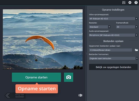Expand the Audio-opnameapparaat microphone dropdown

pos(136,35)
